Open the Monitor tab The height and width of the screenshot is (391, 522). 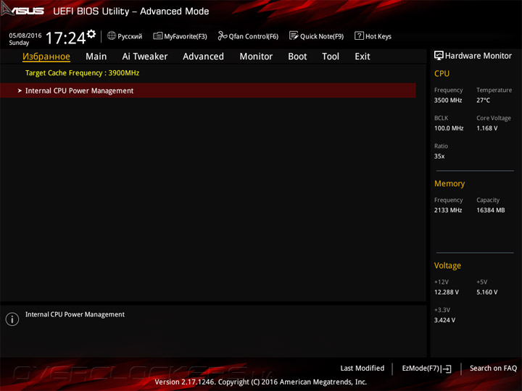256,56
